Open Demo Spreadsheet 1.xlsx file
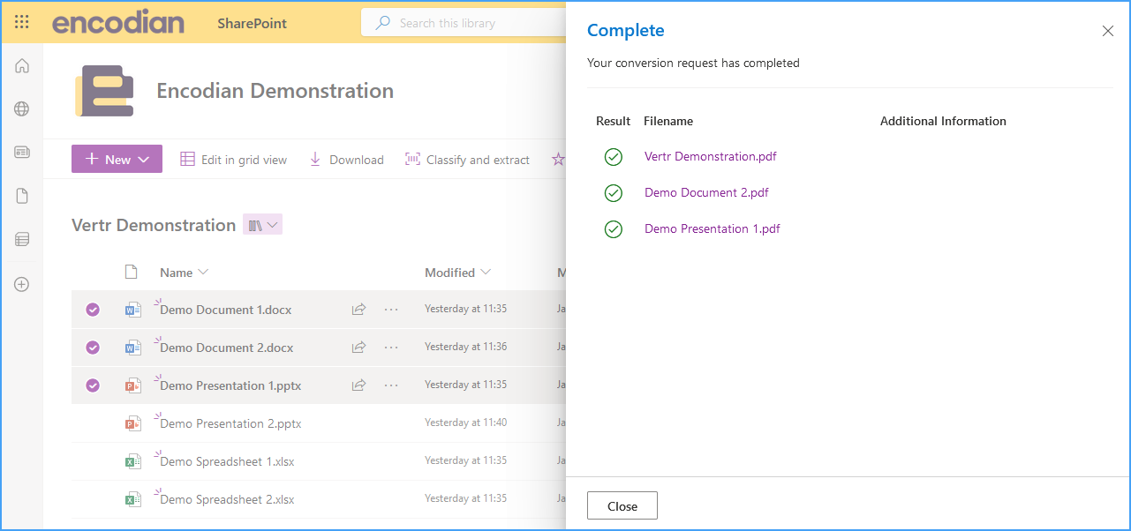 coord(227,461)
